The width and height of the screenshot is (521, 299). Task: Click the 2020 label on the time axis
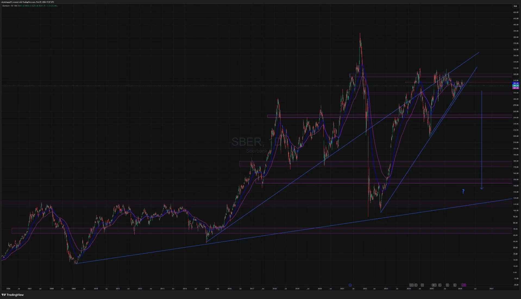(320, 289)
